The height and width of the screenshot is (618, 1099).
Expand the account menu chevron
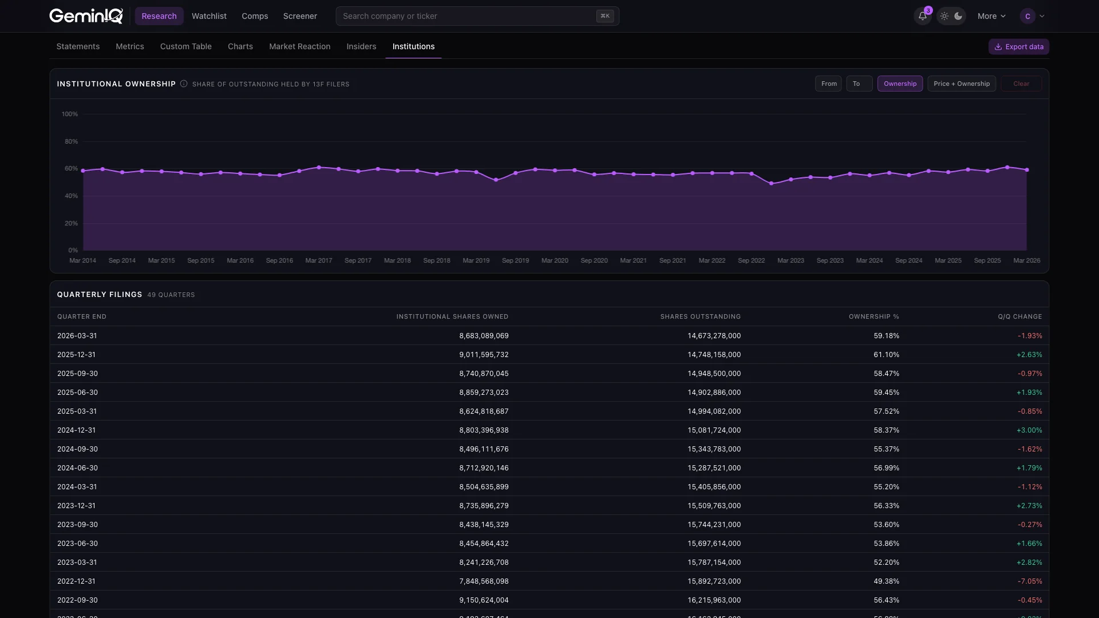1042,16
